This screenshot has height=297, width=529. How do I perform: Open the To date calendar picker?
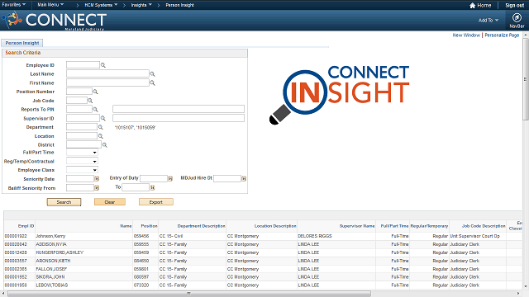click(152, 187)
